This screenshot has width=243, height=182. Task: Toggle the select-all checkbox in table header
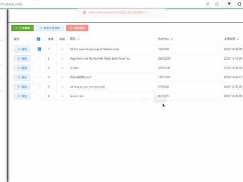pos(38,39)
